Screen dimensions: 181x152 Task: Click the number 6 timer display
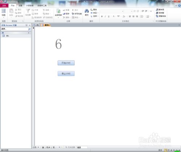[59, 44]
